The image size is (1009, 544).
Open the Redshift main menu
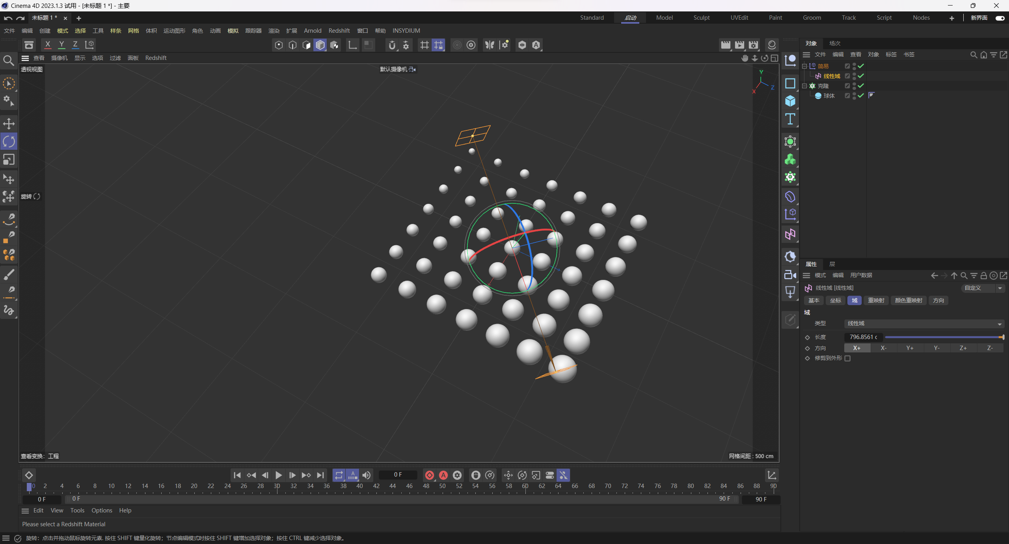(x=339, y=31)
